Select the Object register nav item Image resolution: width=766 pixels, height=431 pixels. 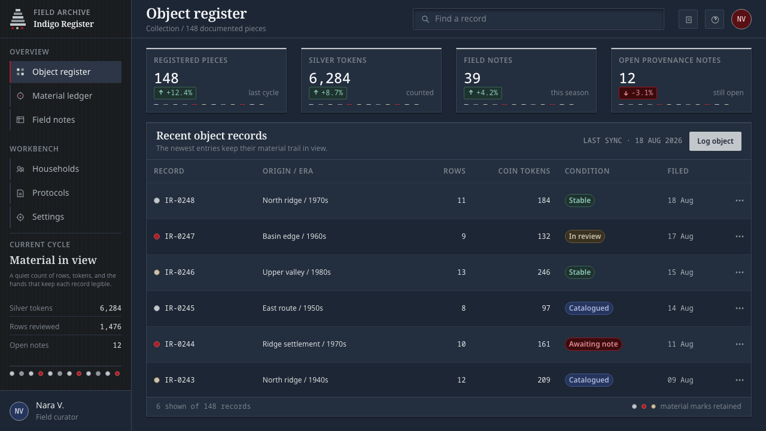(x=66, y=72)
